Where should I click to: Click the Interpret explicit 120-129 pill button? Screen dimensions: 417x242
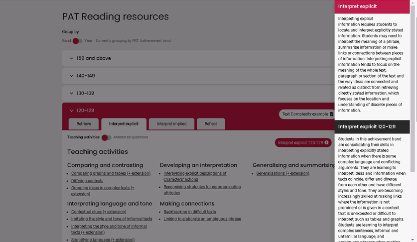pyautogui.click(x=303, y=142)
